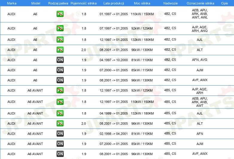The image size is (234, 159).
Task: Click ON diesel icon in A6 AVF, AWX row
Action: click(60, 80)
